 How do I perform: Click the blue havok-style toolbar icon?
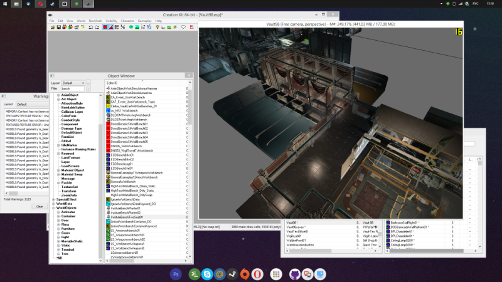tap(149, 27)
